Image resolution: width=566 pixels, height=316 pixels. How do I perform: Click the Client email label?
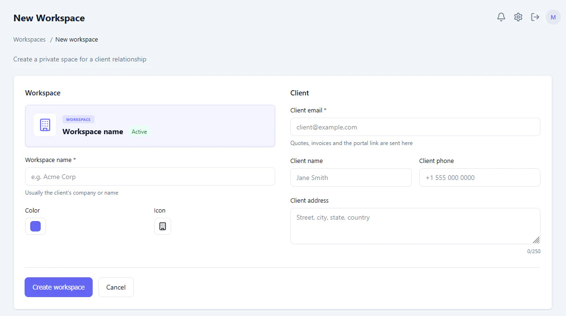(308, 111)
